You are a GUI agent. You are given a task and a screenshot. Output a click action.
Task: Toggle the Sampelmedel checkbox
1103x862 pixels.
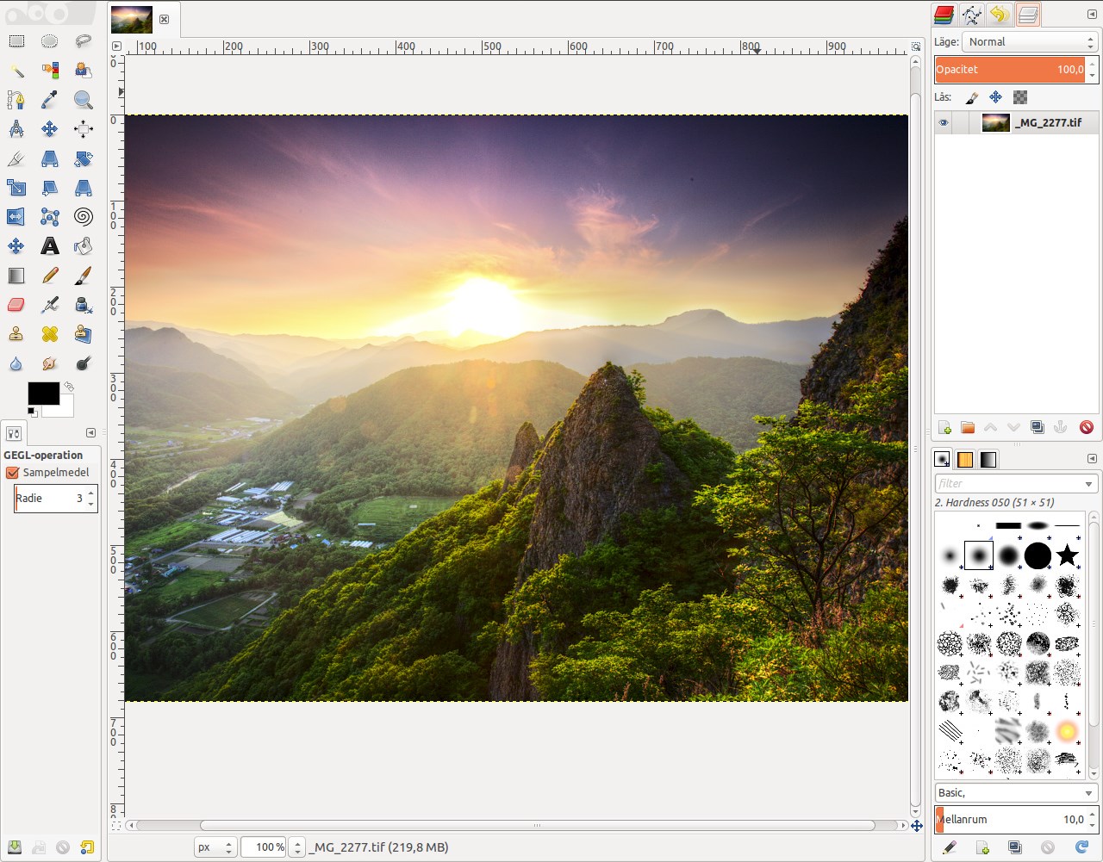(x=12, y=472)
